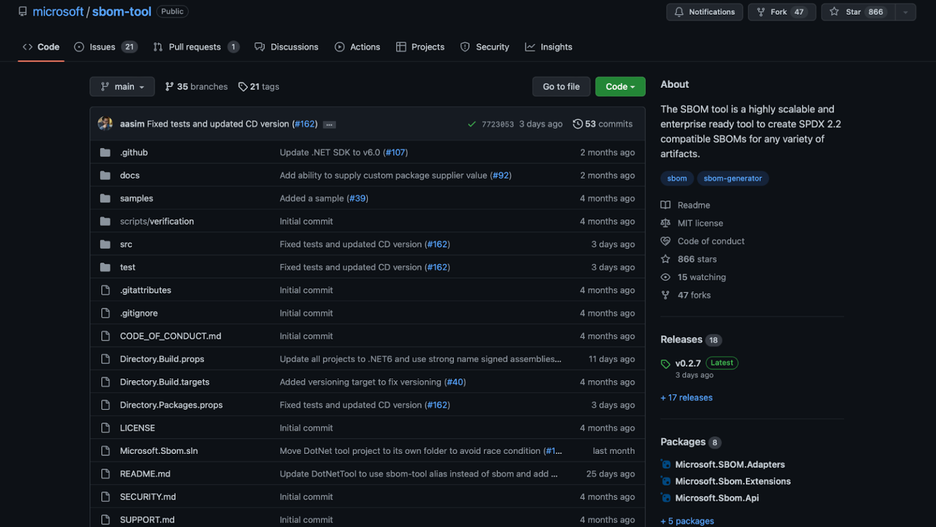This screenshot has width=936, height=527.
Task: Open the + 17 releases link
Action: point(686,397)
